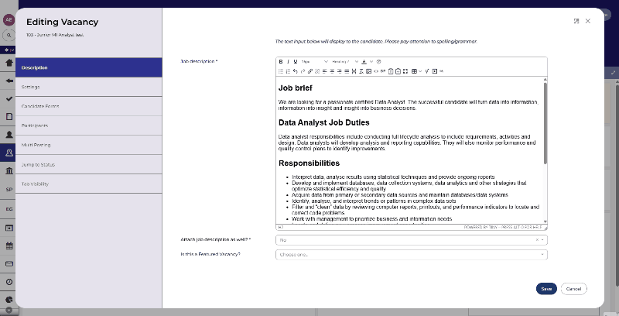Open the Participants tab
The image size is (619, 316).
pos(89,125)
